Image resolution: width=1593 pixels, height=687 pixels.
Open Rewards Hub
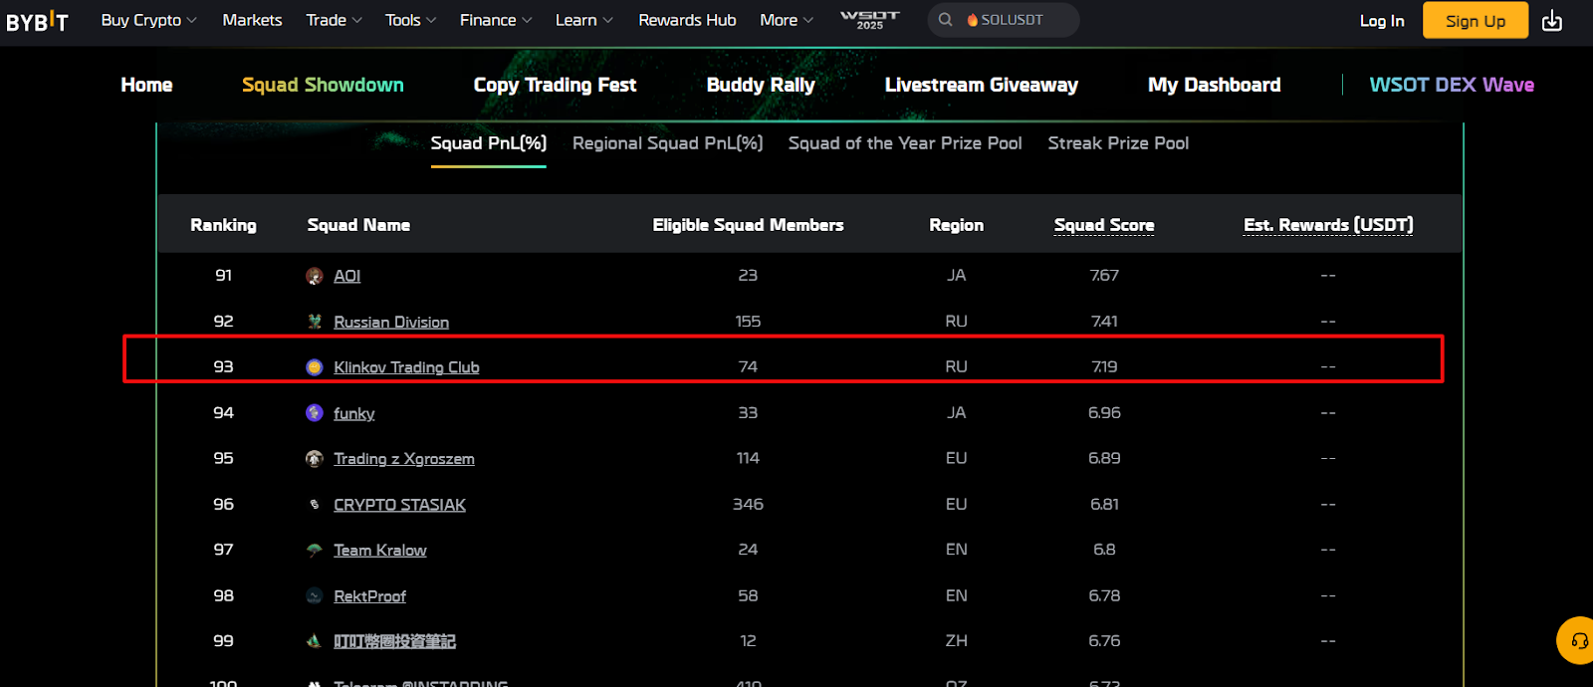pos(687,20)
